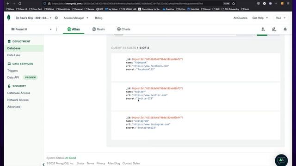296x166 pixels.
Task: Open the Raul's Org organization dropdown
Action: point(33,18)
